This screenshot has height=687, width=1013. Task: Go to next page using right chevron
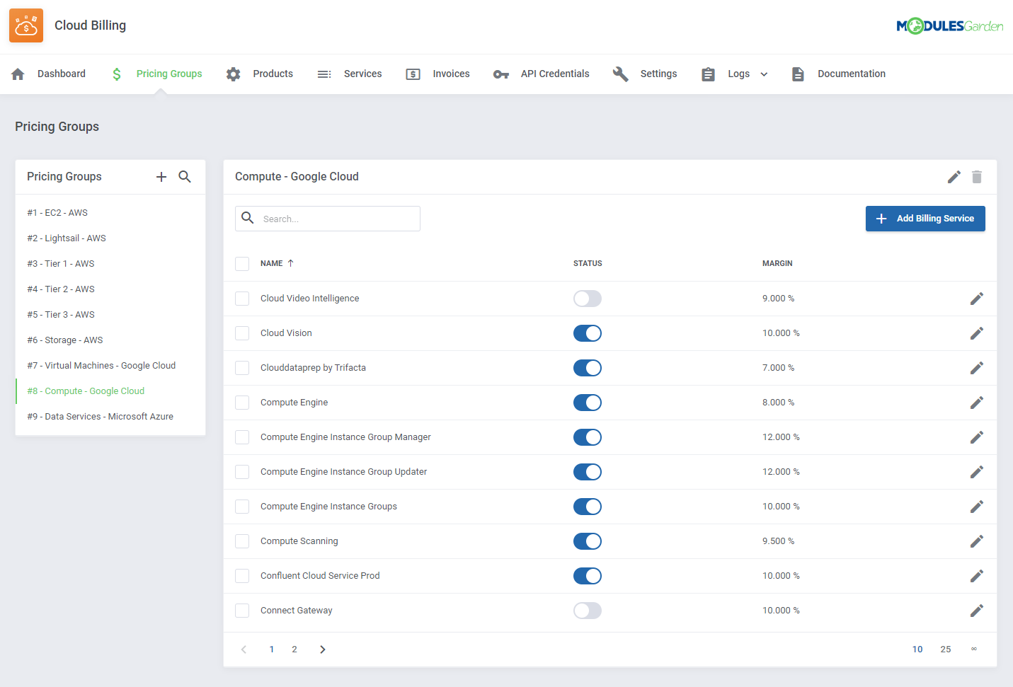pyautogui.click(x=323, y=650)
